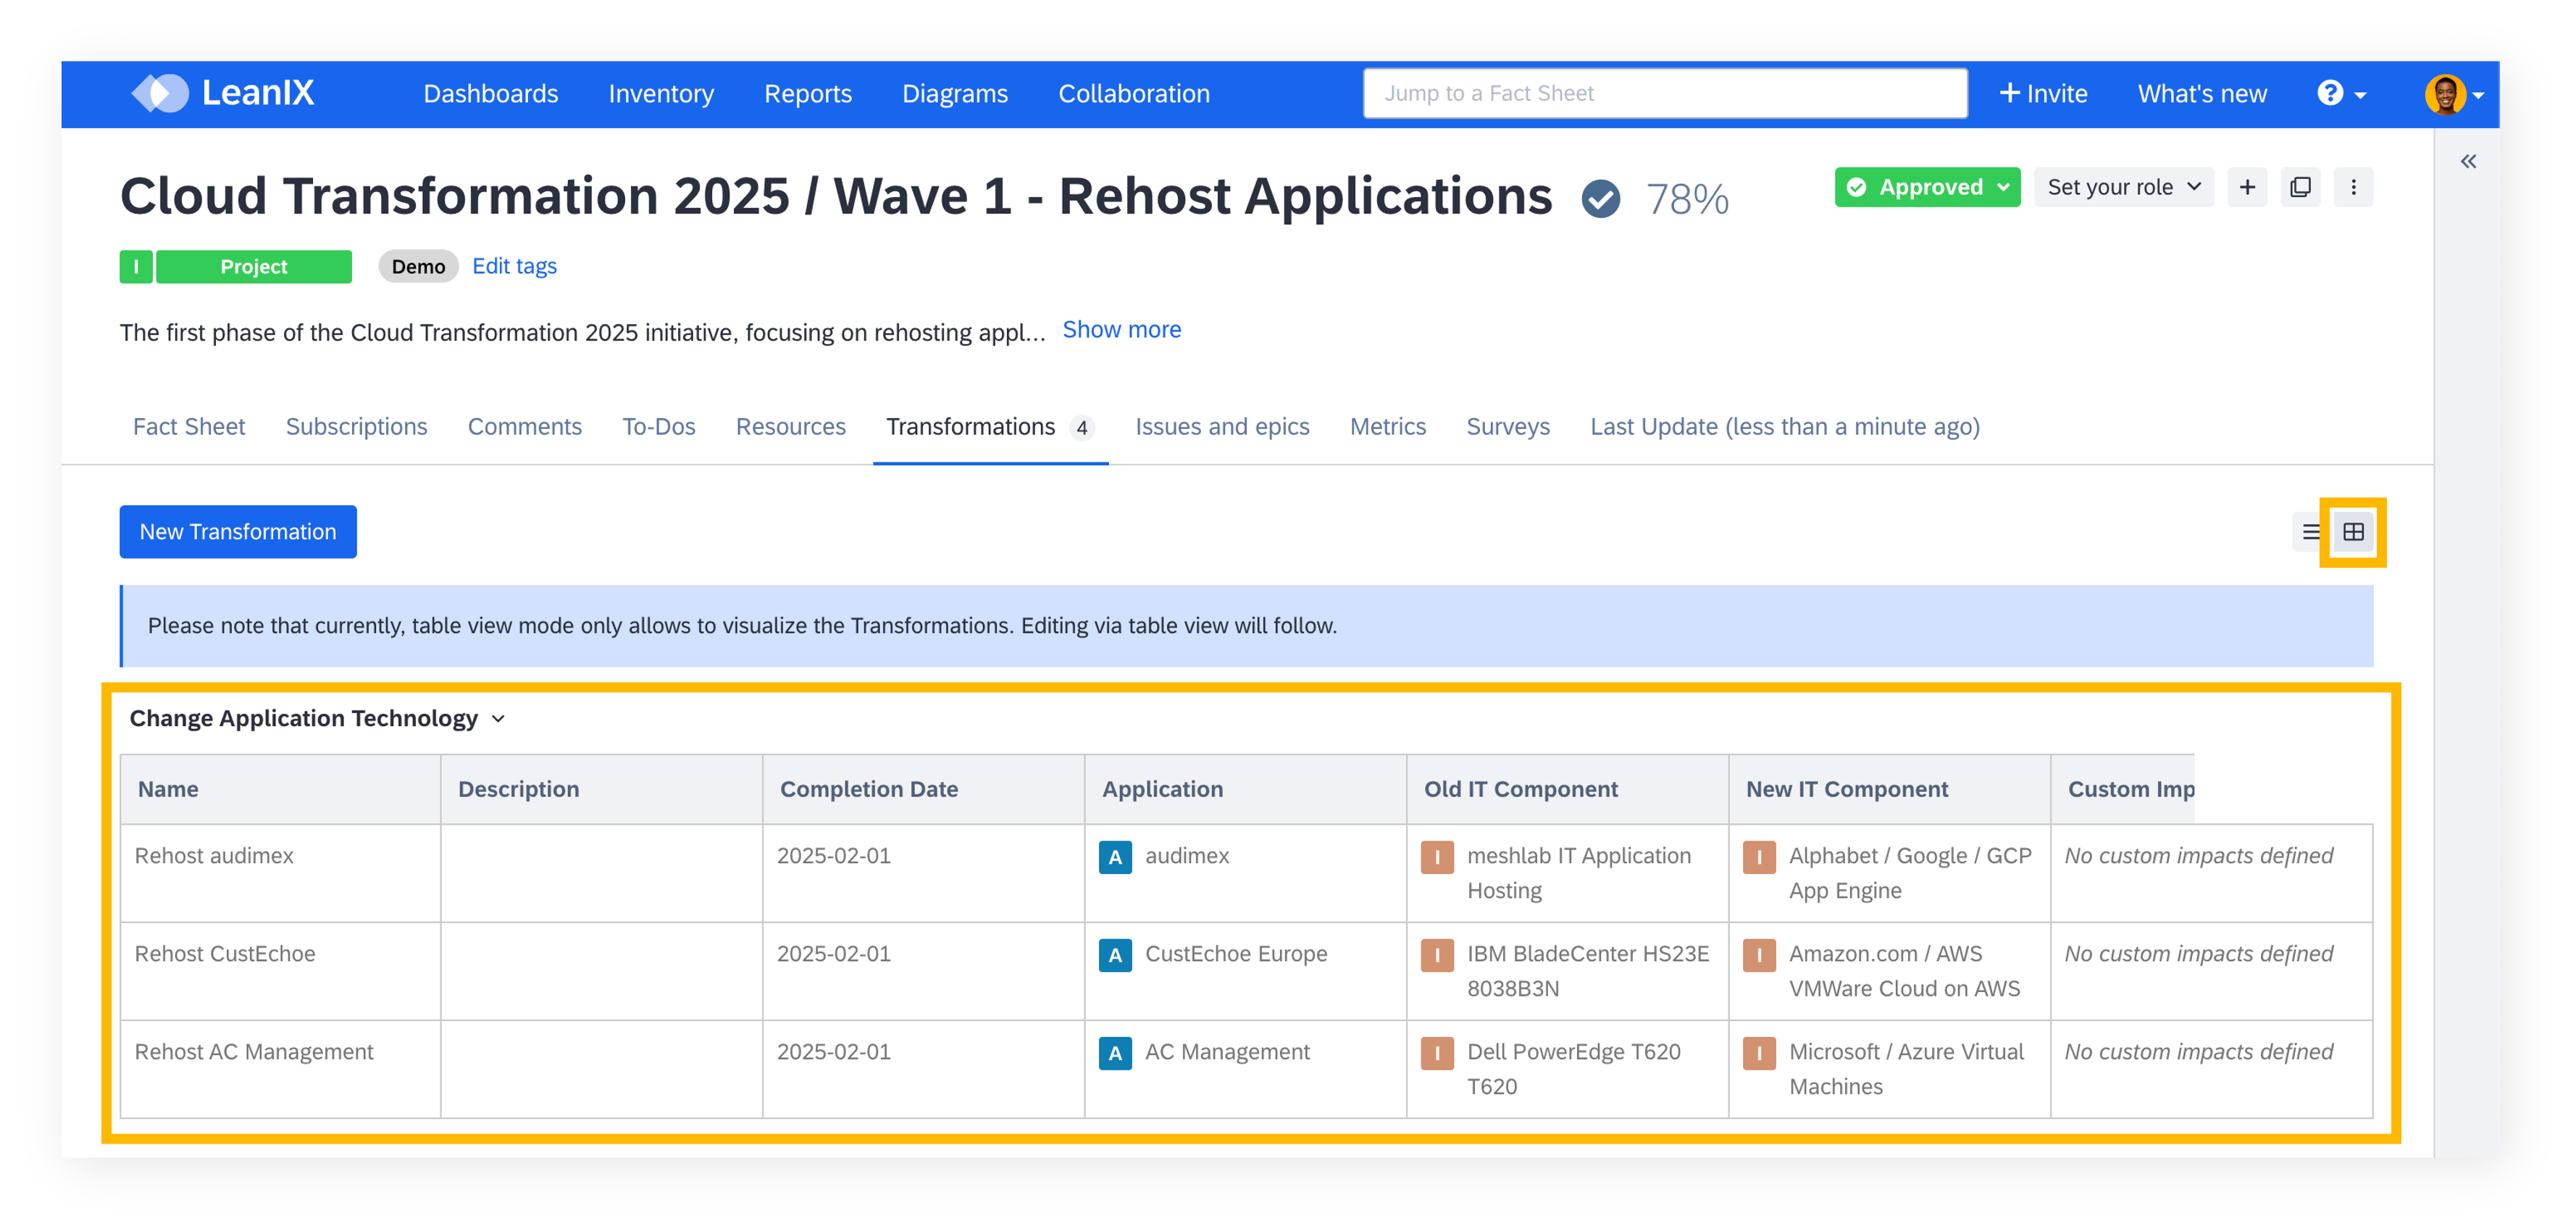Click the green I project status badge

coord(136,267)
